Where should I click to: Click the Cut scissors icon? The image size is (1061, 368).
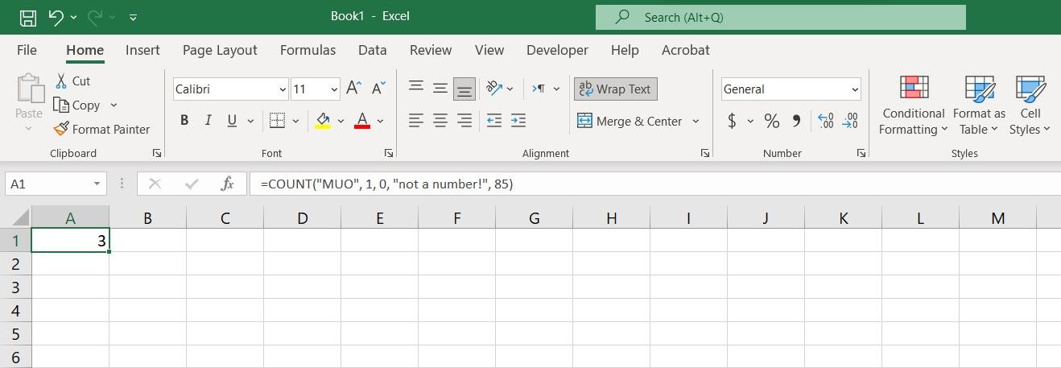pos(61,81)
